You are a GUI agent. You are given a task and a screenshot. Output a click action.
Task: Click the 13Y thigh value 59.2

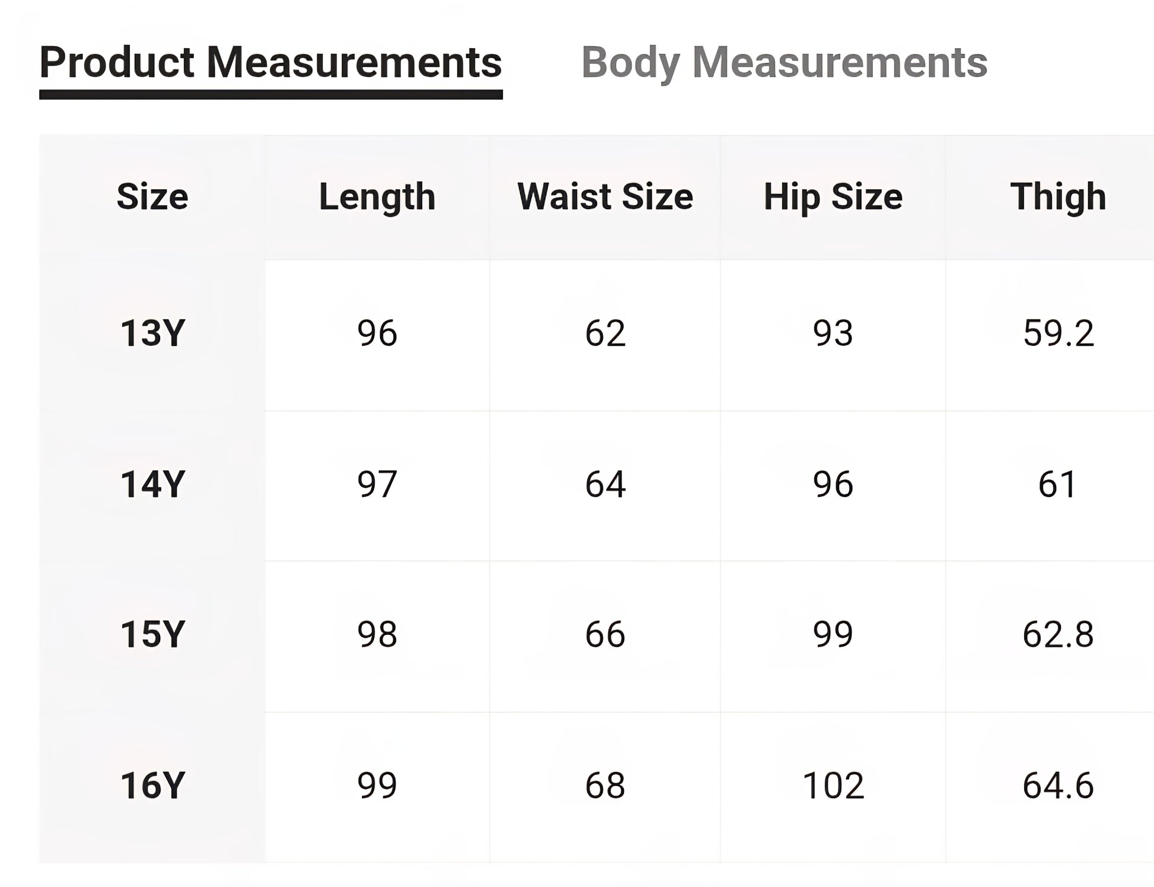pos(1058,333)
